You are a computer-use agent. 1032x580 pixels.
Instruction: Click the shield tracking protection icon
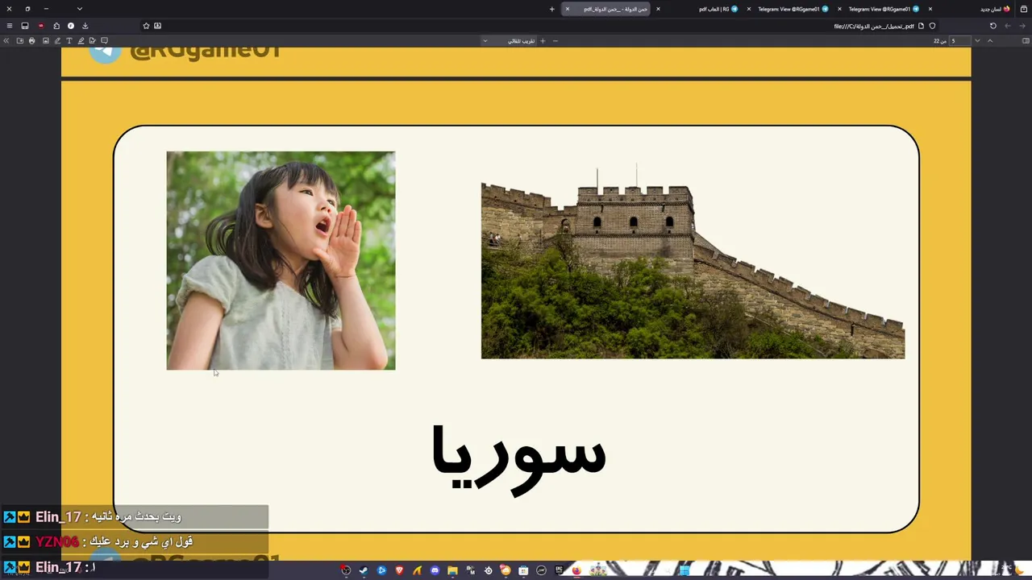933,26
